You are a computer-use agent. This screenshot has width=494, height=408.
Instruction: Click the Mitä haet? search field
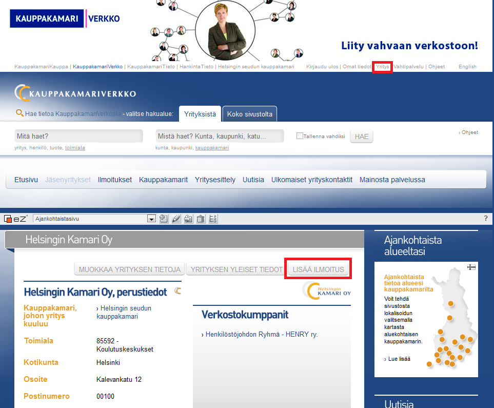click(x=79, y=136)
